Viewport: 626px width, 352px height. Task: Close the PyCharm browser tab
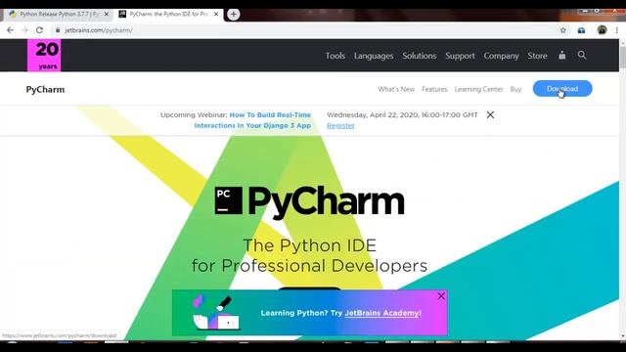coord(216,14)
